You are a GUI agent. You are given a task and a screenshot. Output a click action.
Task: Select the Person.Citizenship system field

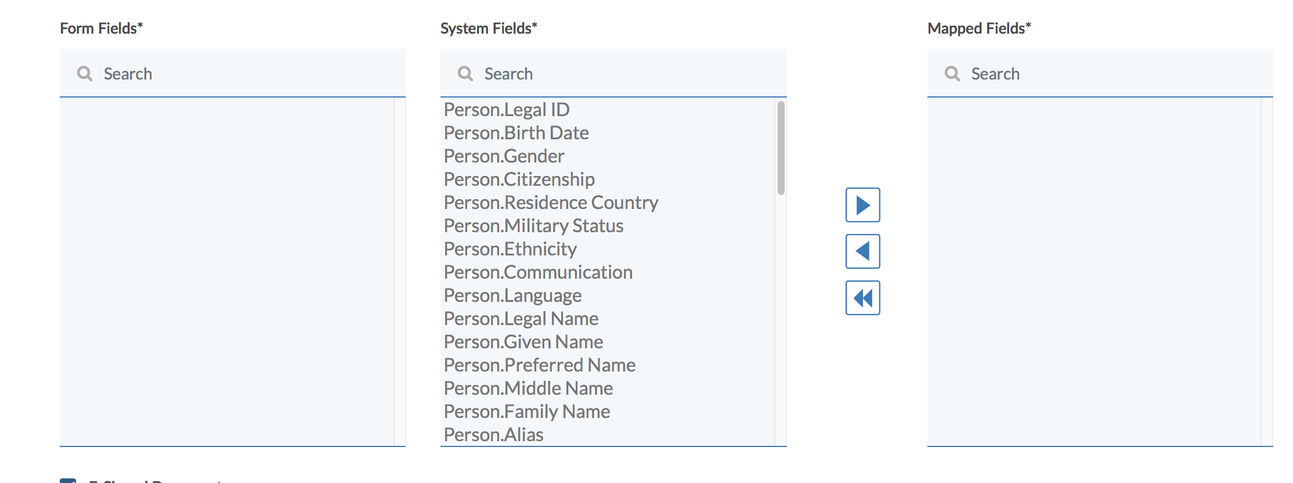click(519, 179)
